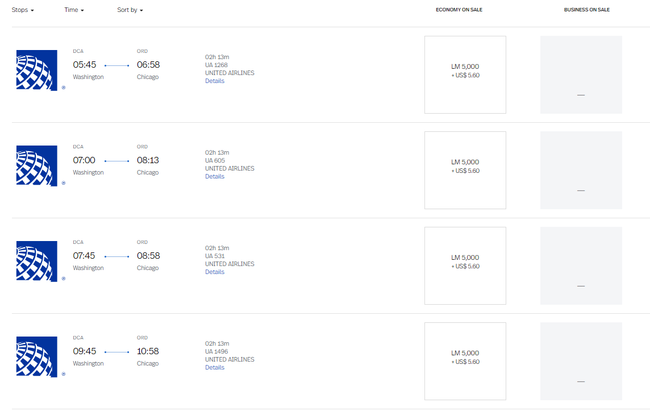Viewport: 650px width, 415px height.
Task: Click flight number UA 605
Action: tap(215, 160)
